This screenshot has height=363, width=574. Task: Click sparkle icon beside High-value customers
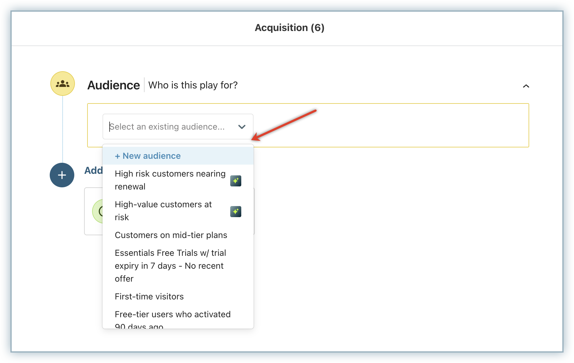tap(235, 212)
